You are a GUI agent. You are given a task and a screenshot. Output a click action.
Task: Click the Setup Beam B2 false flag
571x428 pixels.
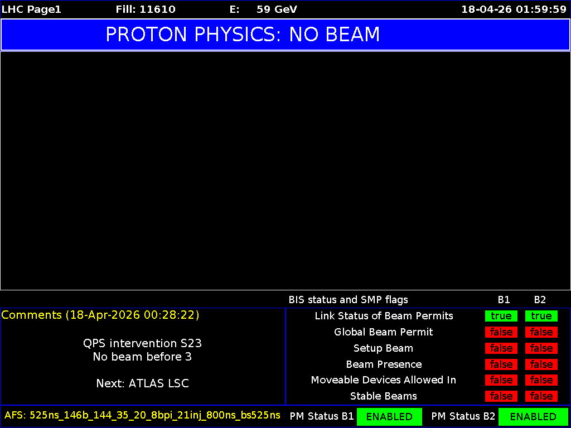click(x=541, y=348)
